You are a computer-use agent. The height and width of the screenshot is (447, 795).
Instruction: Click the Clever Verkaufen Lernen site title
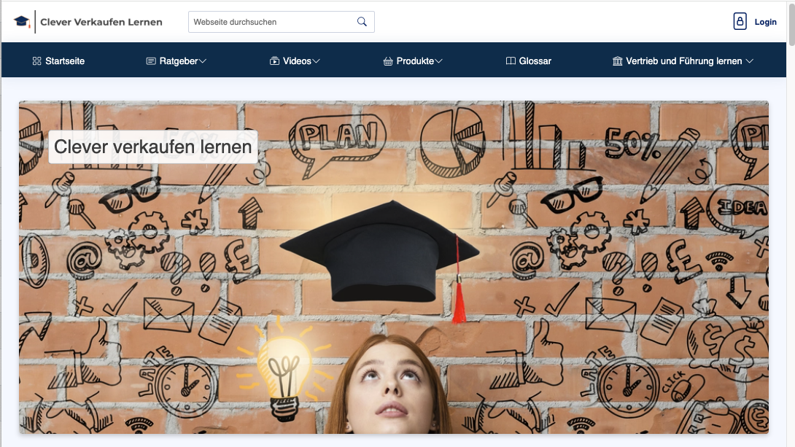101,21
